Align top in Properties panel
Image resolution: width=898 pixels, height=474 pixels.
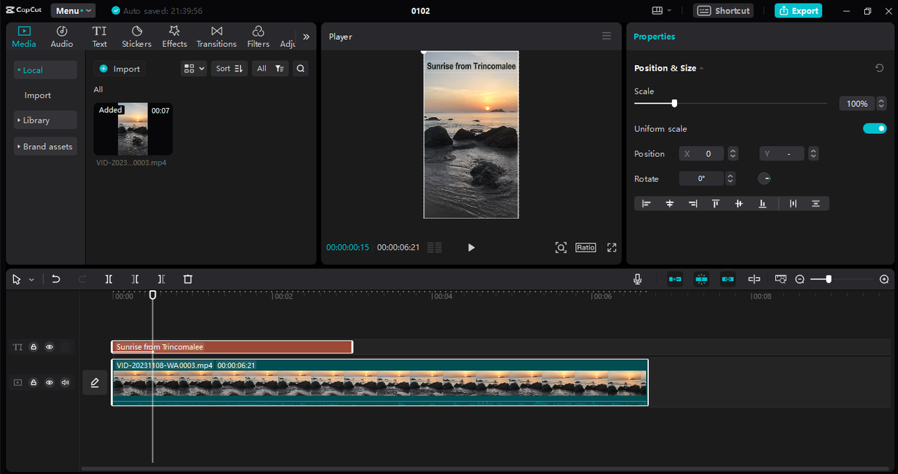pos(716,203)
